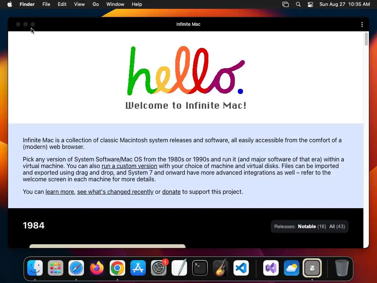Open the Trash from the Dock
377x283 pixels.
point(342,268)
